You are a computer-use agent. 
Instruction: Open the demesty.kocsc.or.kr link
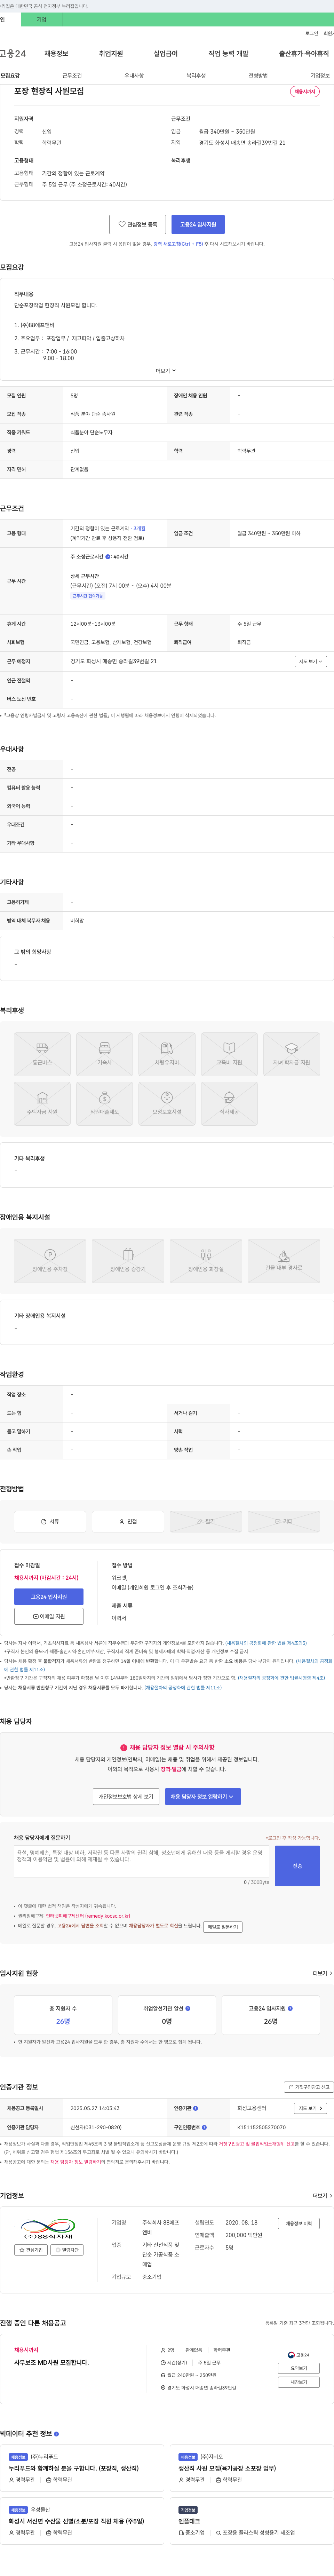click(88, 1916)
